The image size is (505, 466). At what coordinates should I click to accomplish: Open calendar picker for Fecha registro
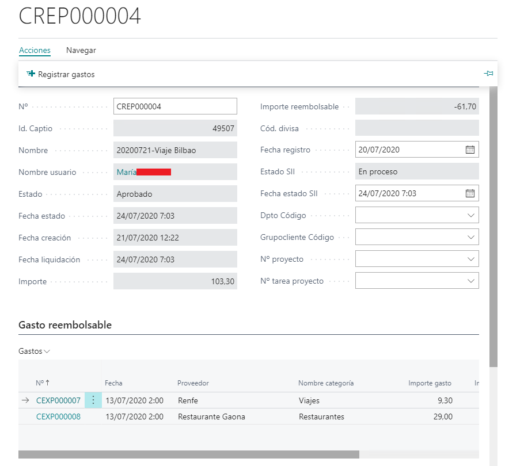click(470, 150)
